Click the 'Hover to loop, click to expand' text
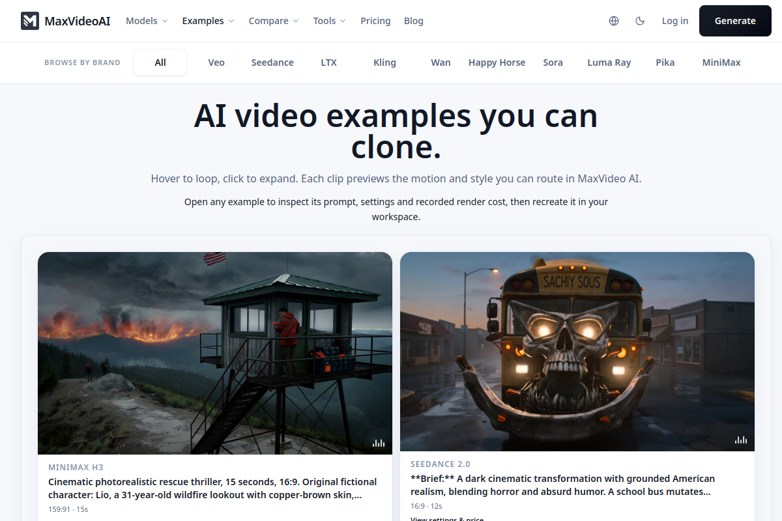The width and height of the screenshot is (782, 521). tap(396, 178)
